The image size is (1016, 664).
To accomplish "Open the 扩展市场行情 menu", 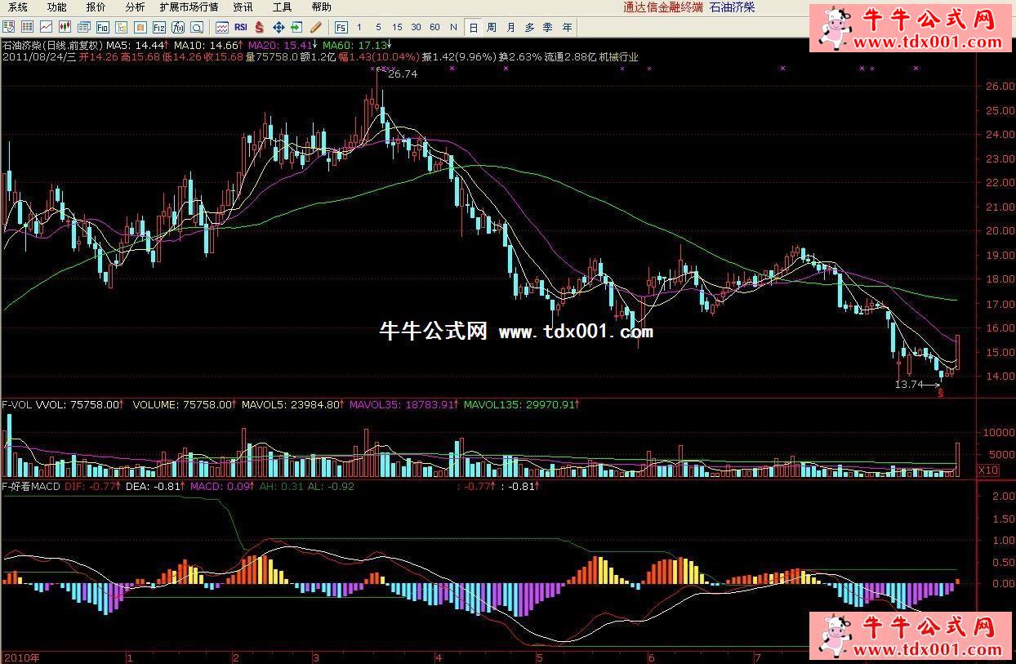I will tap(189, 7).
